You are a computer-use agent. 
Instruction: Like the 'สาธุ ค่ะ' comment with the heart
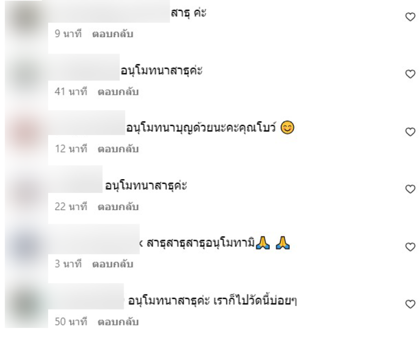point(410,17)
